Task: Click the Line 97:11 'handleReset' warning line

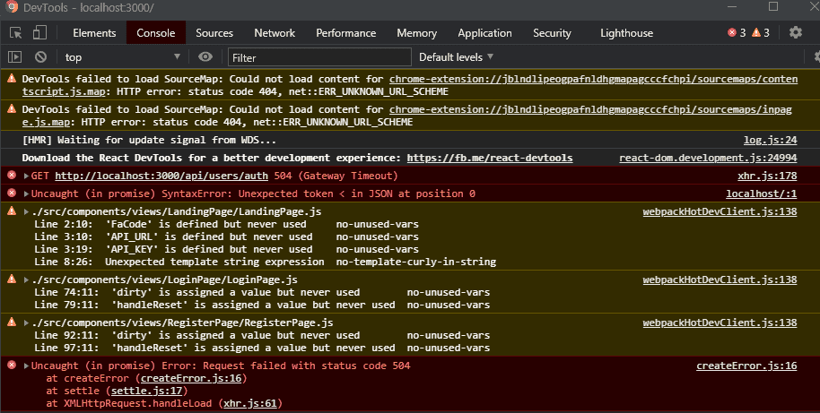Action: [262, 348]
